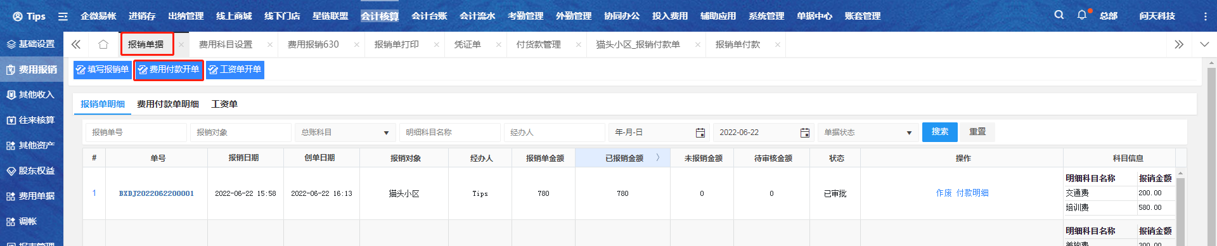The height and width of the screenshot is (246, 1217).
Task: Open the 会计核算 menu
Action: [380, 16]
